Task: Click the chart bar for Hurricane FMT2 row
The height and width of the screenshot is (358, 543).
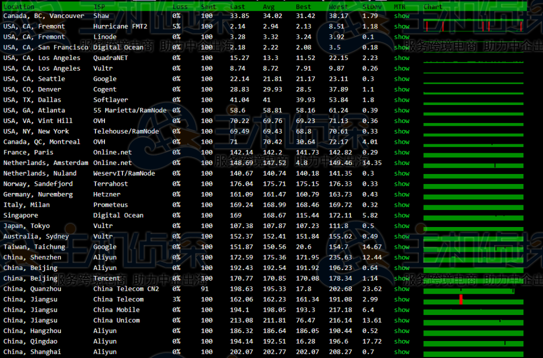Action: click(473, 27)
